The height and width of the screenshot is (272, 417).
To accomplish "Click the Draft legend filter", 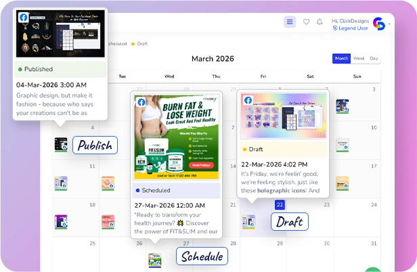I will pos(139,44).
